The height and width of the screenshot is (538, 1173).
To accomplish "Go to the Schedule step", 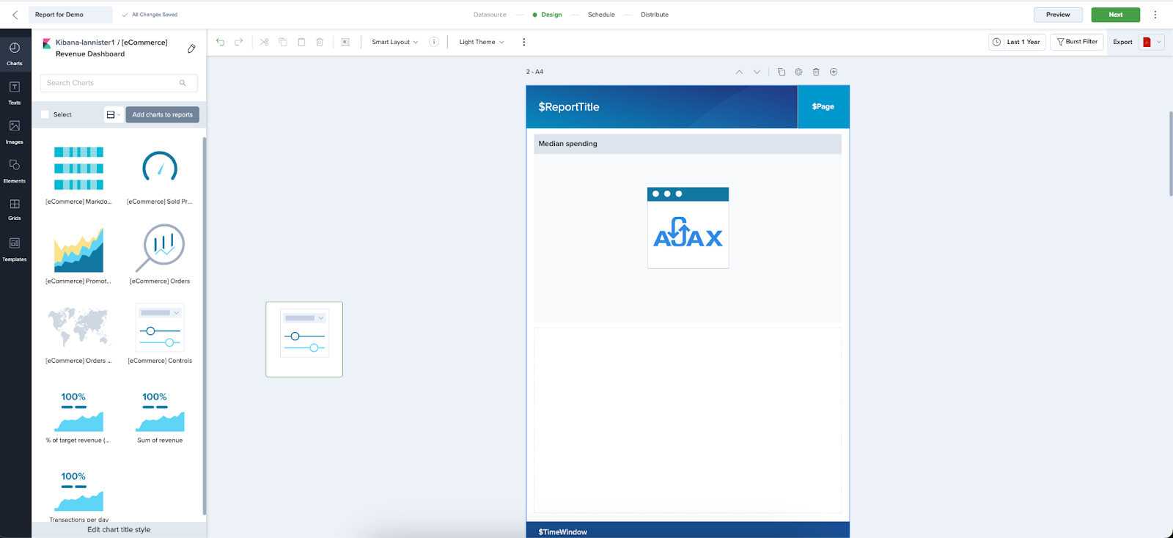I will click(x=601, y=15).
